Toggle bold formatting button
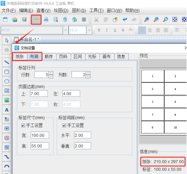The height and width of the screenshot is (174, 187). 99,30
